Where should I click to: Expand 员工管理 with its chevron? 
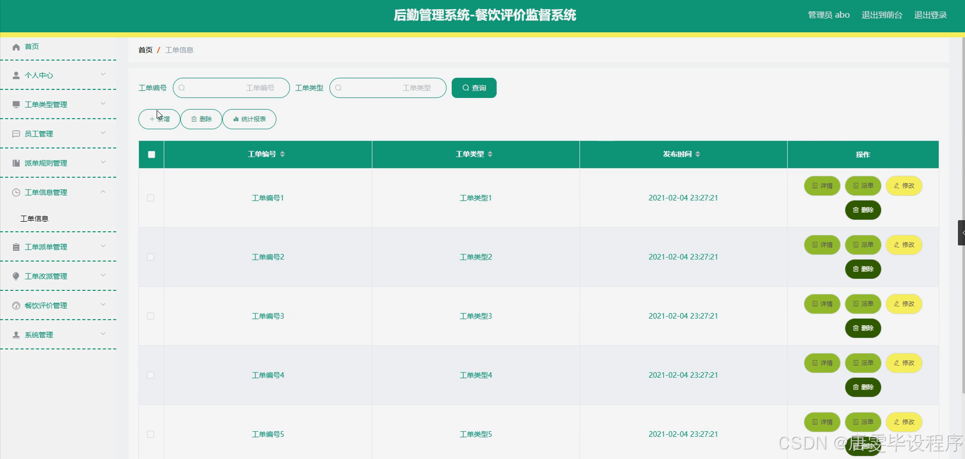click(x=103, y=133)
